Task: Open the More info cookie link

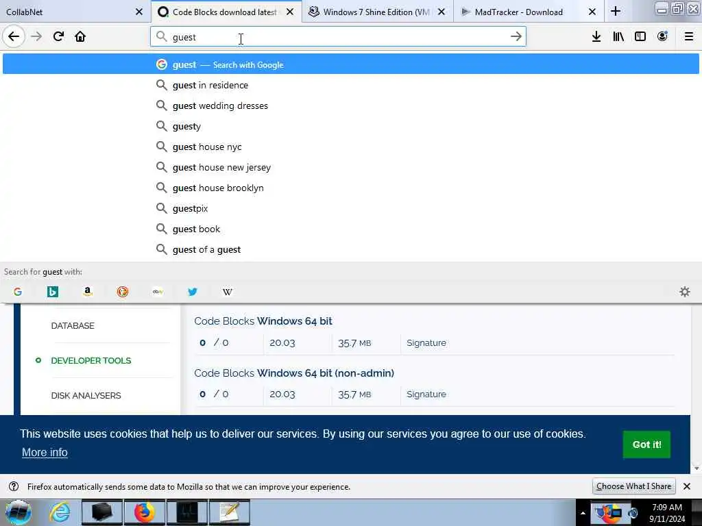Action: point(45,453)
